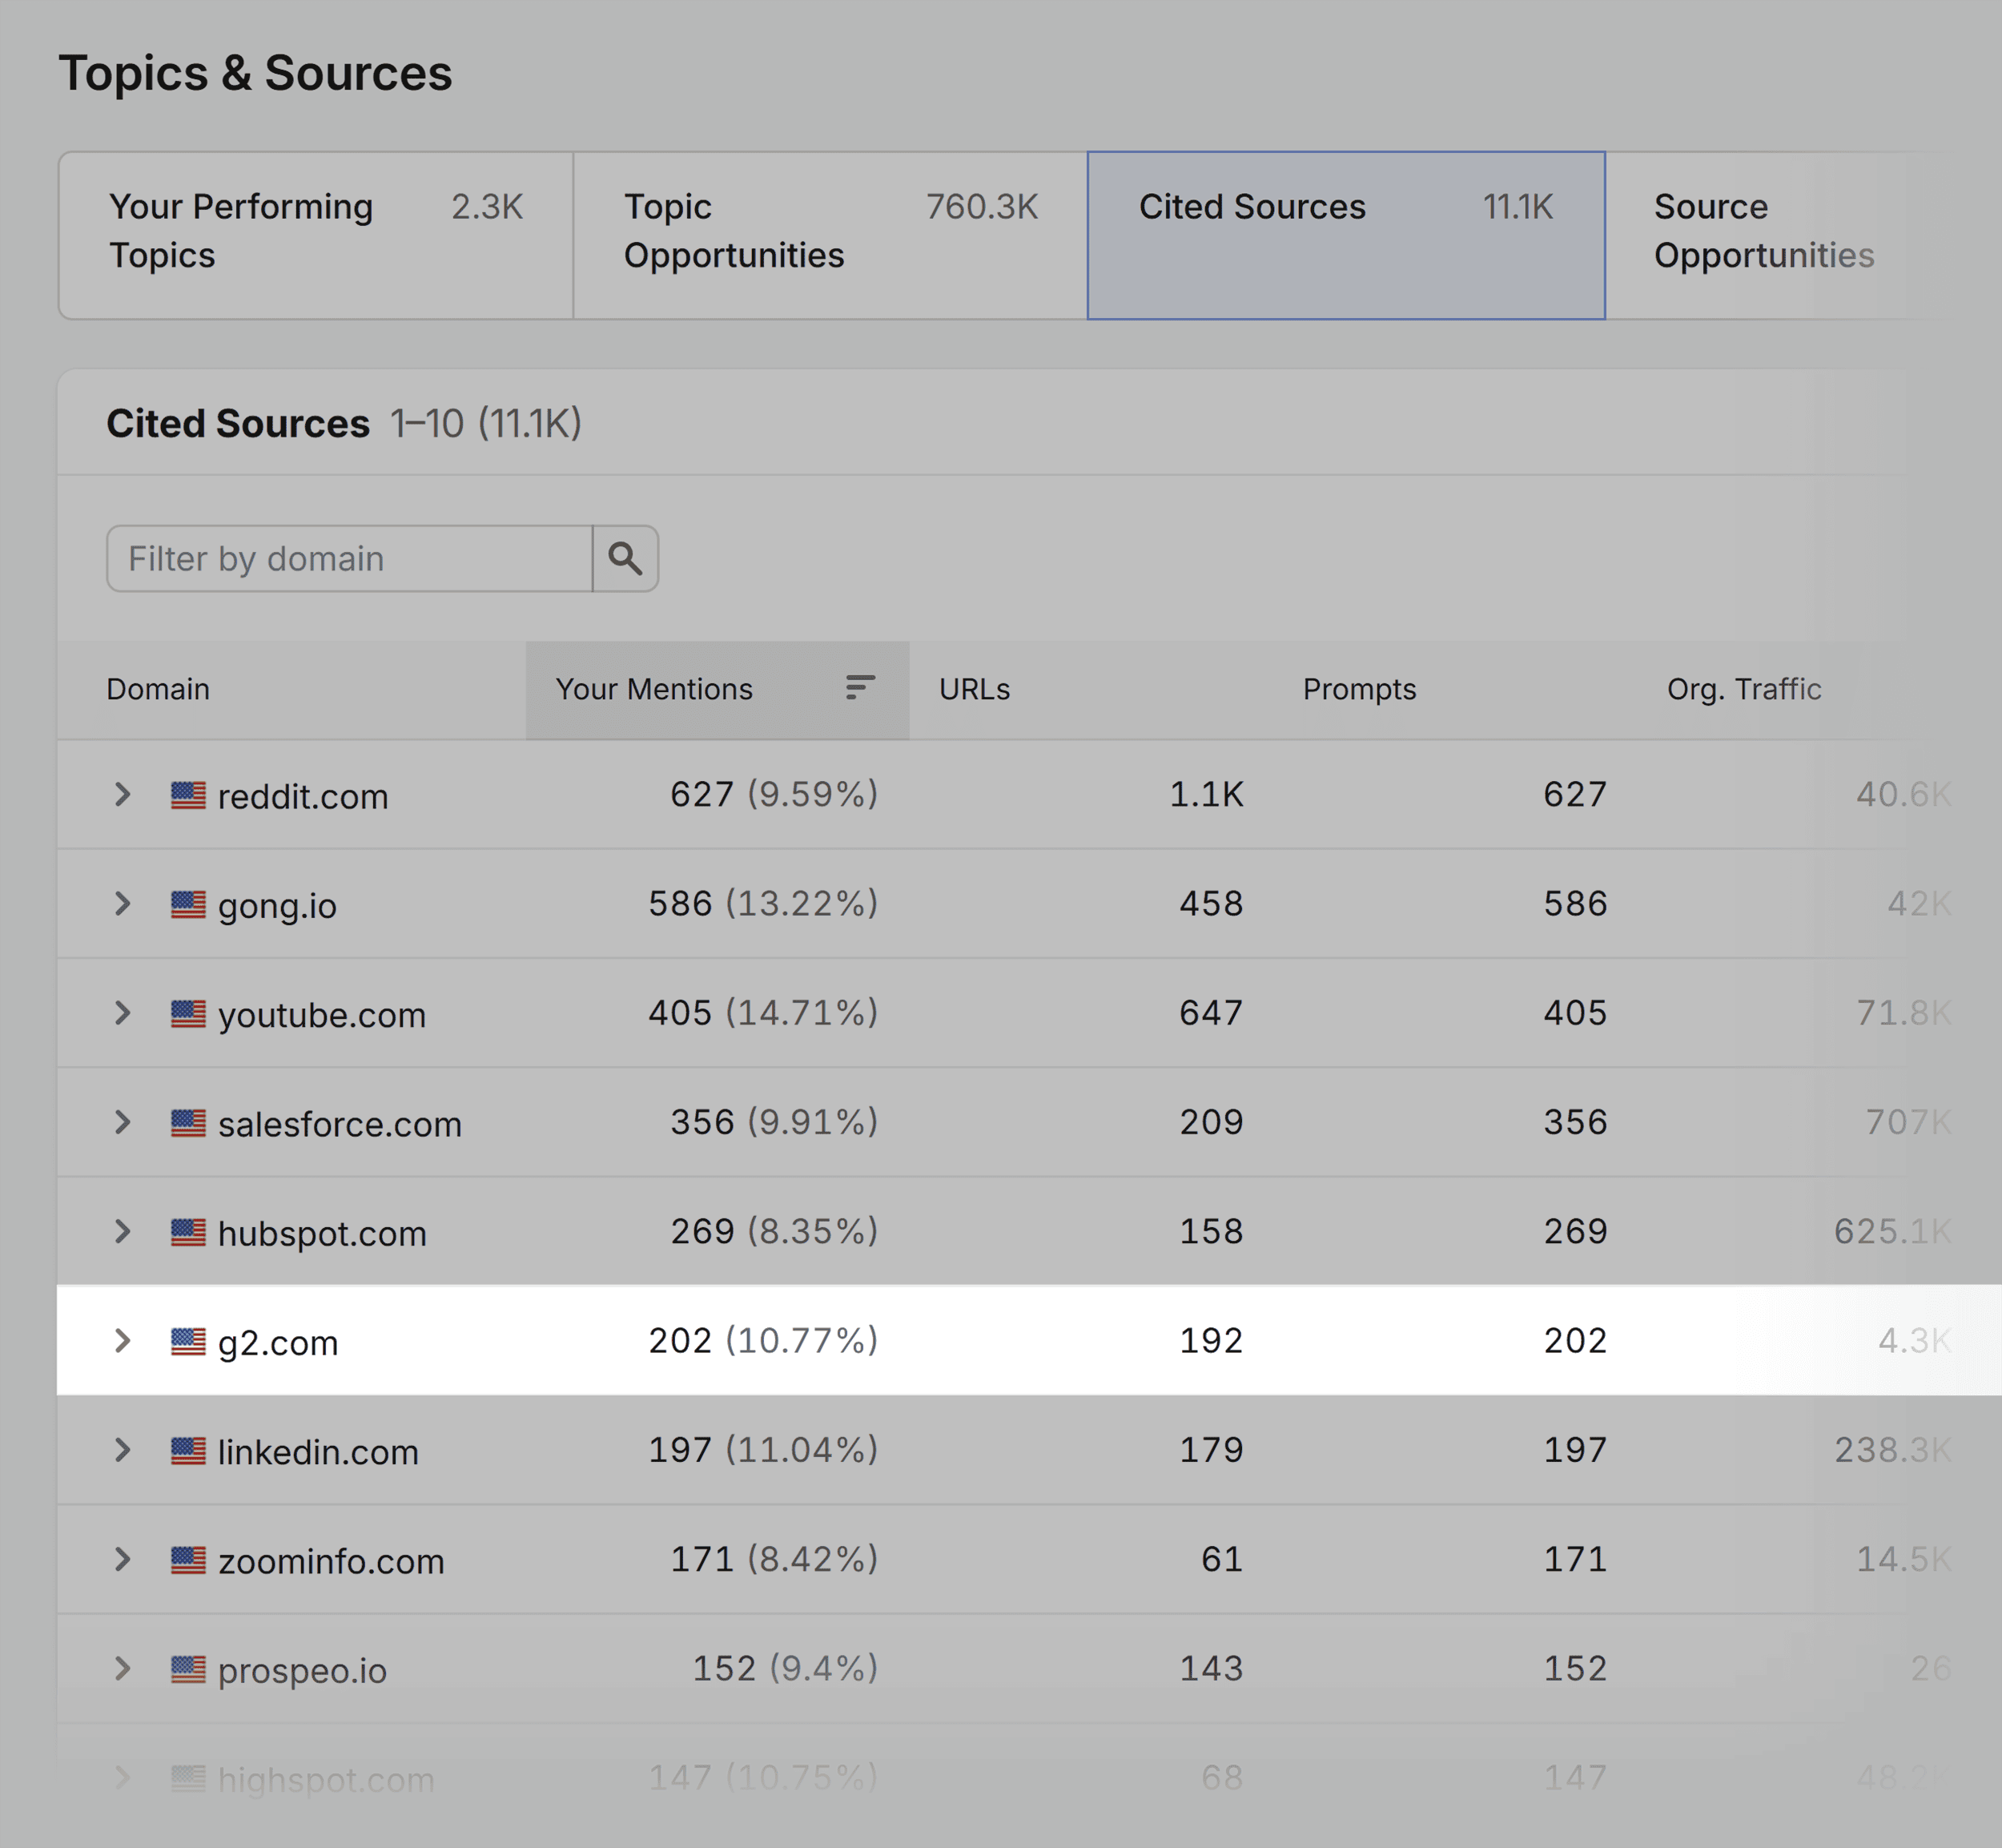Open the Your Performing Topics tab
Viewport: 2002px width, 1848px height.
click(x=316, y=235)
